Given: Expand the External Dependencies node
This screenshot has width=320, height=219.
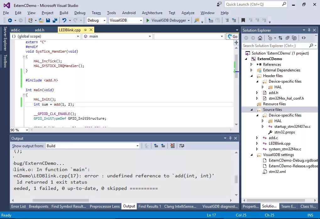Looking at the screenshot, I should click(x=251, y=70).
